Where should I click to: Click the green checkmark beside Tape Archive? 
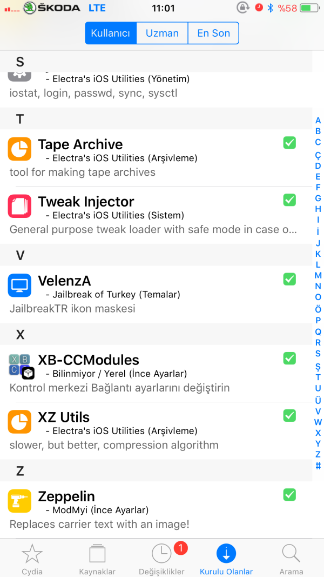289,143
